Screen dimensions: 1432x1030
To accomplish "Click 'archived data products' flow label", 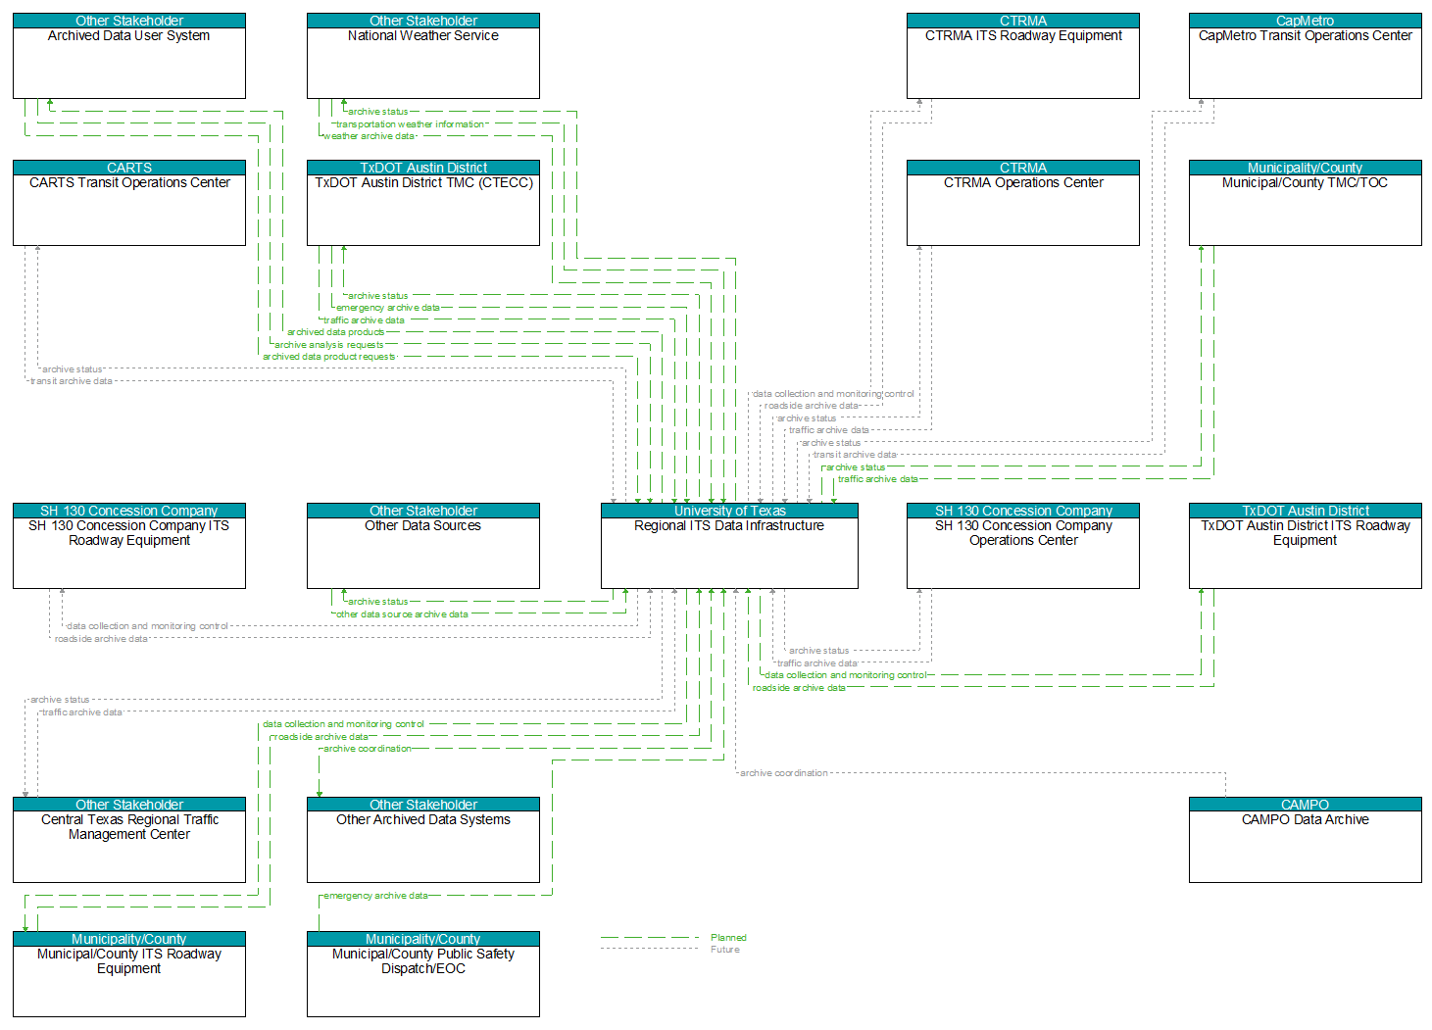I will coord(336,332).
